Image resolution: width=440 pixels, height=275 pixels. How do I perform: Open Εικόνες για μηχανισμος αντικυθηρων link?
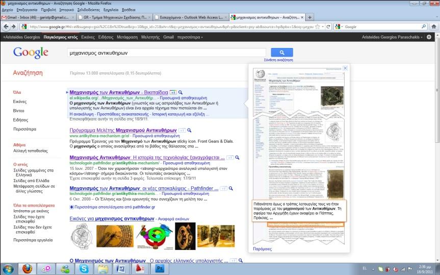tap(112, 218)
